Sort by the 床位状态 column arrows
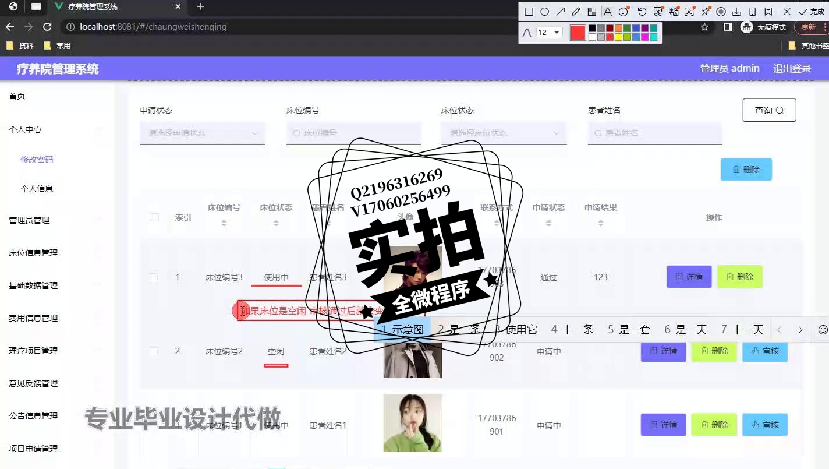829x469 pixels. tap(276, 224)
